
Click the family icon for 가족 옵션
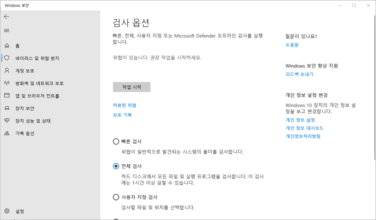pyautogui.click(x=7, y=133)
